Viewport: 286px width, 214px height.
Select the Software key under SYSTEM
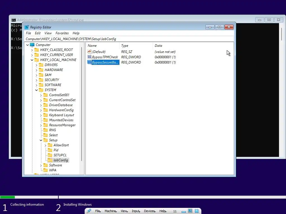click(x=56, y=165)
